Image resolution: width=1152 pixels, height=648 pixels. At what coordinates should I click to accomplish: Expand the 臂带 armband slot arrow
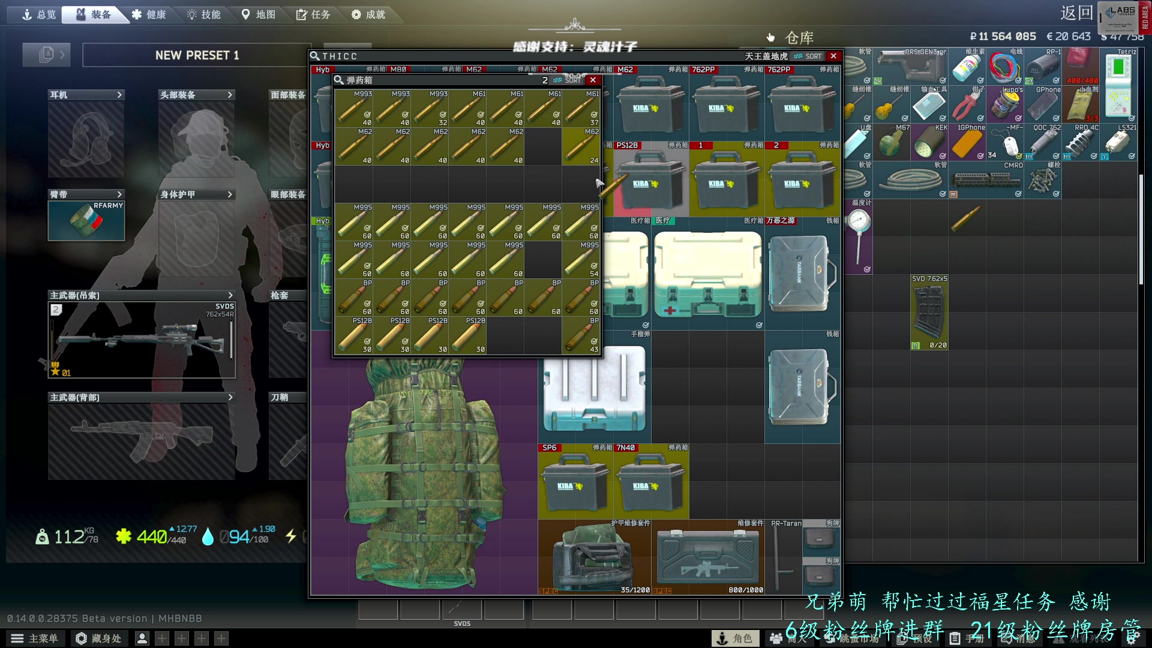point(119,194)
